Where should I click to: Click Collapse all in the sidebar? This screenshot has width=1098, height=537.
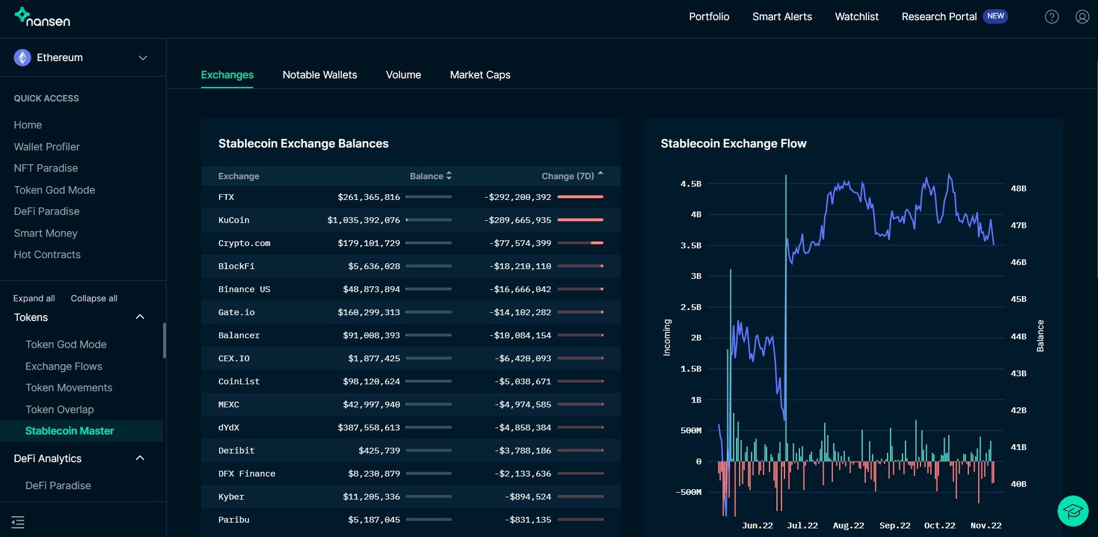click(x=94, y=298)
